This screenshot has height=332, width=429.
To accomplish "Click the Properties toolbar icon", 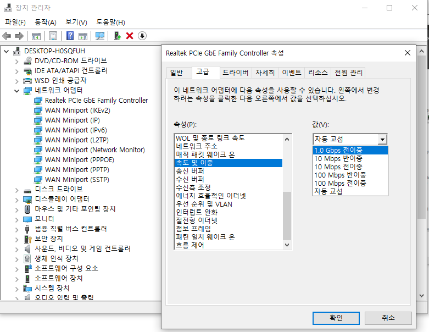I will pos(53,36).
